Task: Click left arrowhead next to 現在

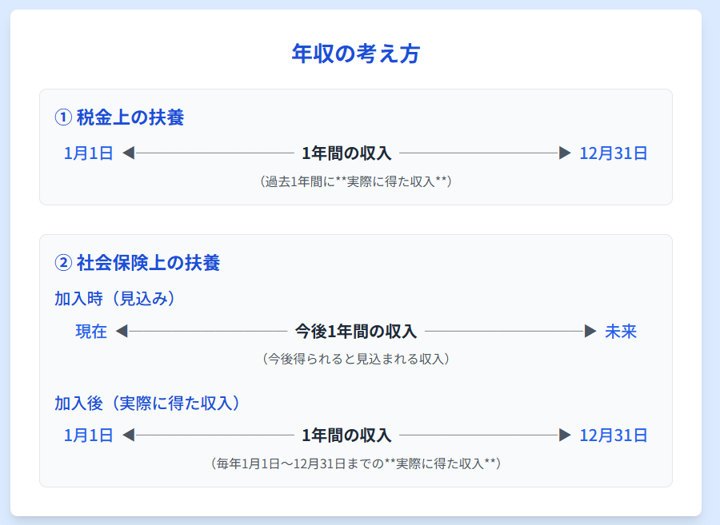Action: (x=122, y=331)
